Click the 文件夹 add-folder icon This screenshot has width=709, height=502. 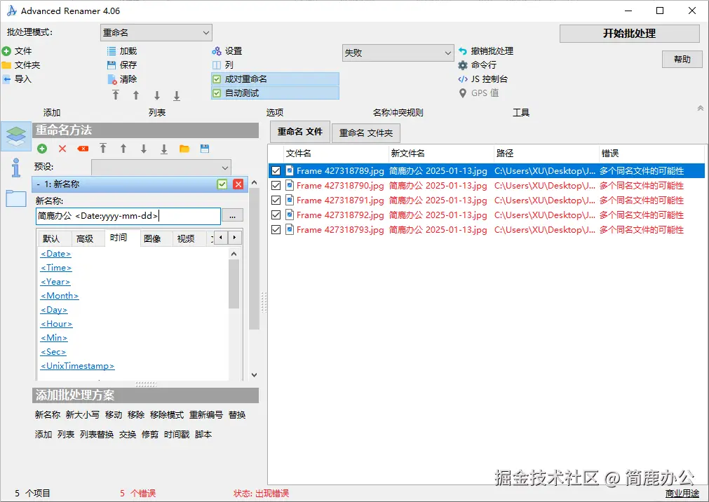click(6, 65)
